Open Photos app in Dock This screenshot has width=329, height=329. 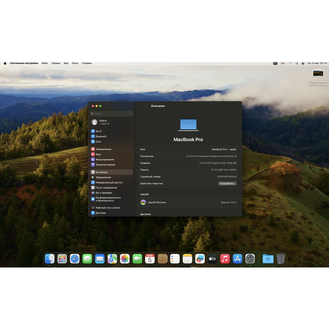point(125,259)
